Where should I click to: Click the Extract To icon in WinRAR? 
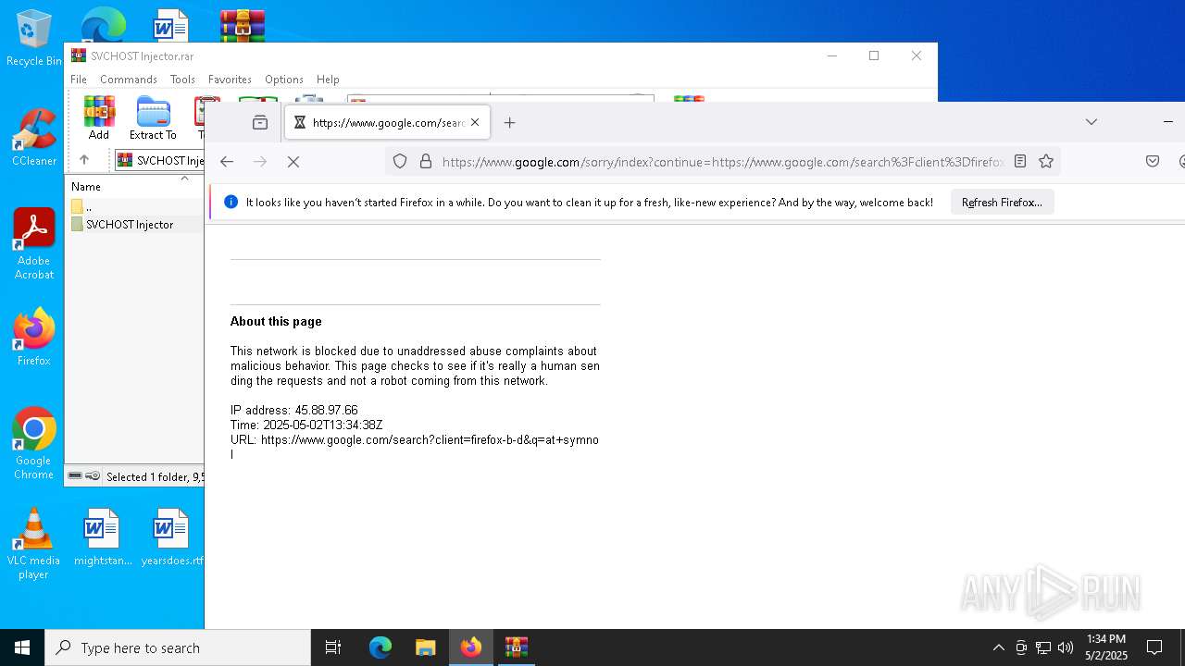pyautogui.click(x=153, y=117)
